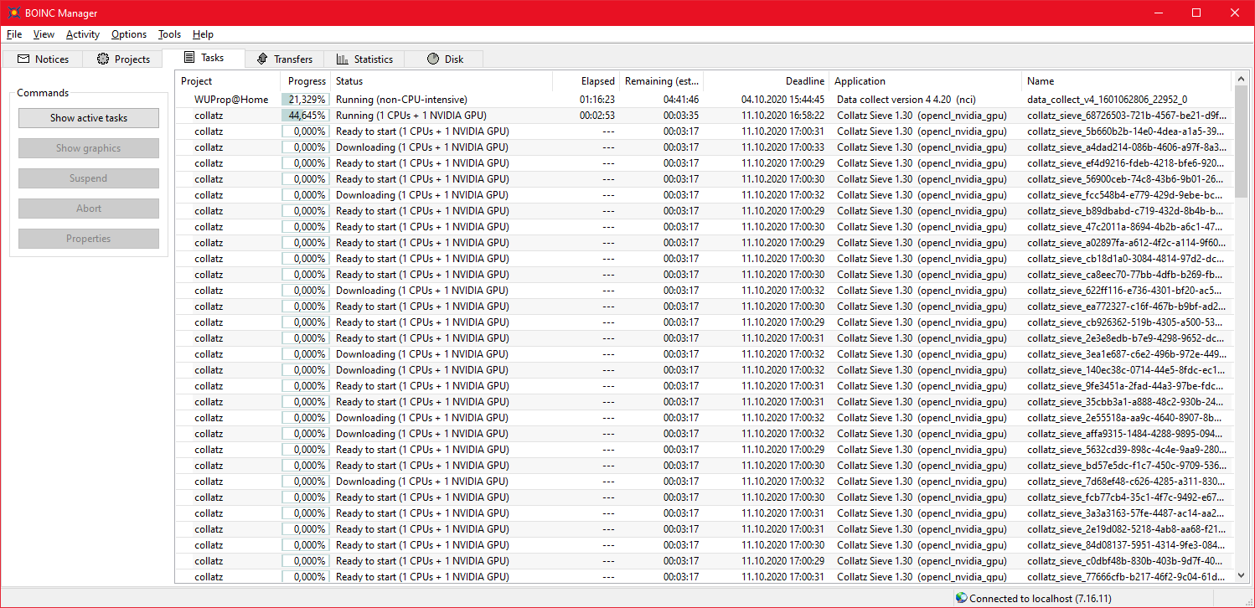Viewport: 1255px width, 608px height.
Task: Sort by the Elapsed column header
Action: pos(586,81)
